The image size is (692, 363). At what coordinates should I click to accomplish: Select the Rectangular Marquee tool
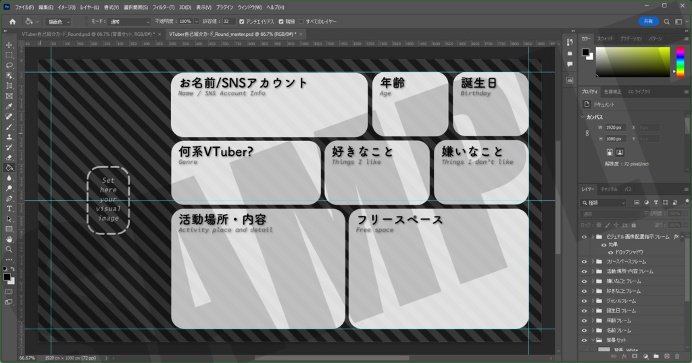pyautogui.click(x=9, y=55)
